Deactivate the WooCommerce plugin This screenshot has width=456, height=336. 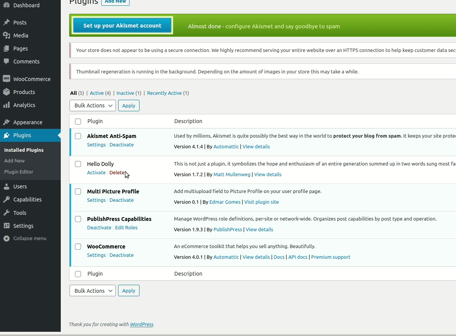tap(122, 255)
